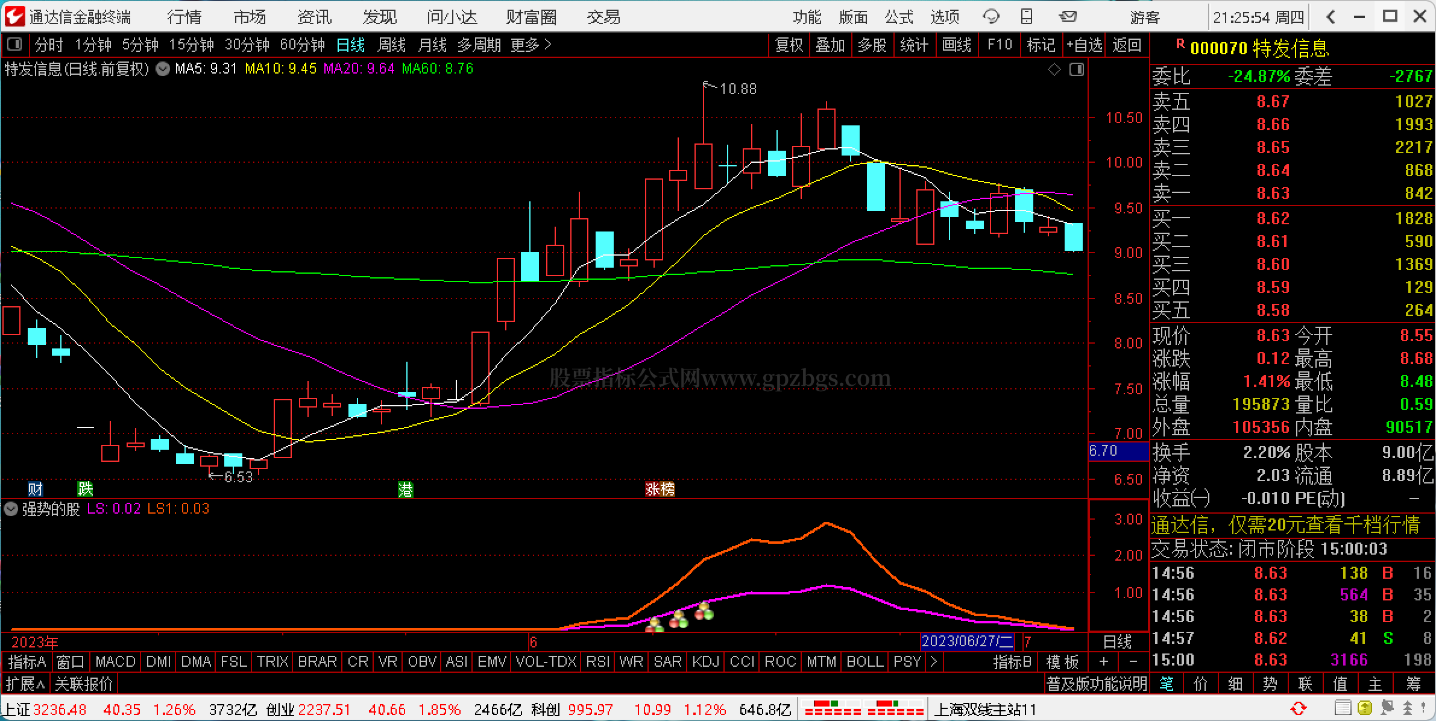Screen dimensions: 1436x721
Task: Select the 1分钟 period
Action: pyautogui.click(x=93, y=45)
